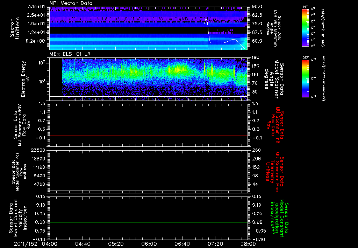The image size is (358, 248).
Task: Click the DEF color scale bar
Action: 305,78
